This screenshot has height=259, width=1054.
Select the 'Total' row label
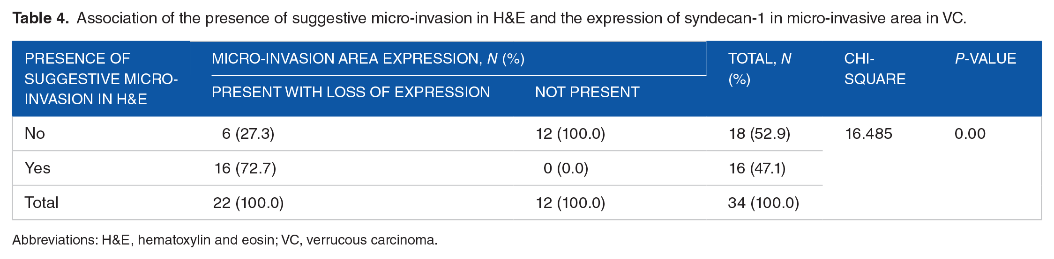pyautogui.click(x=41, y=203)
